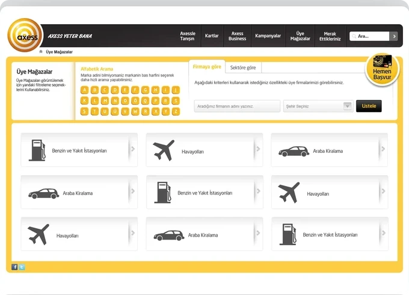Choose letter T in the alphabet filter
409x295 pixels.
pyautogui.click(x=94, y=111)
